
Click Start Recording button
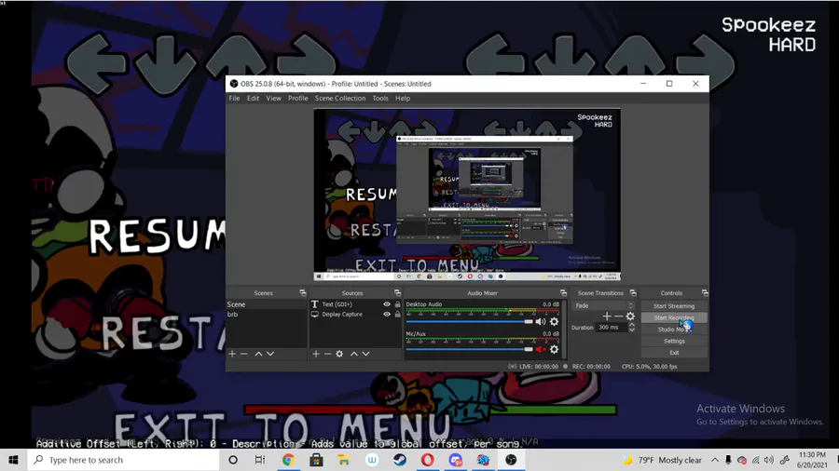674,317
